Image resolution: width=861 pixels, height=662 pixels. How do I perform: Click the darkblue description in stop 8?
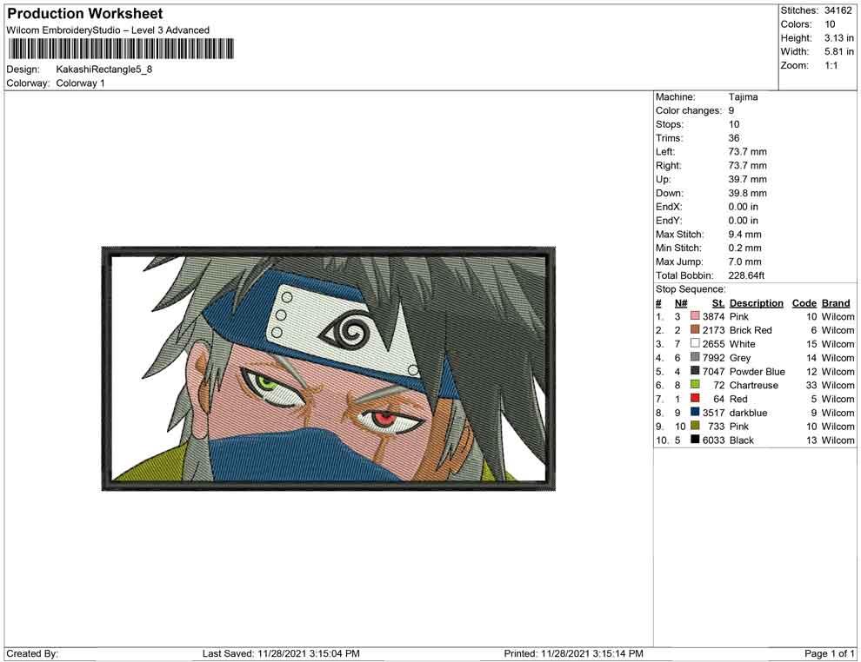coord(749,413)
